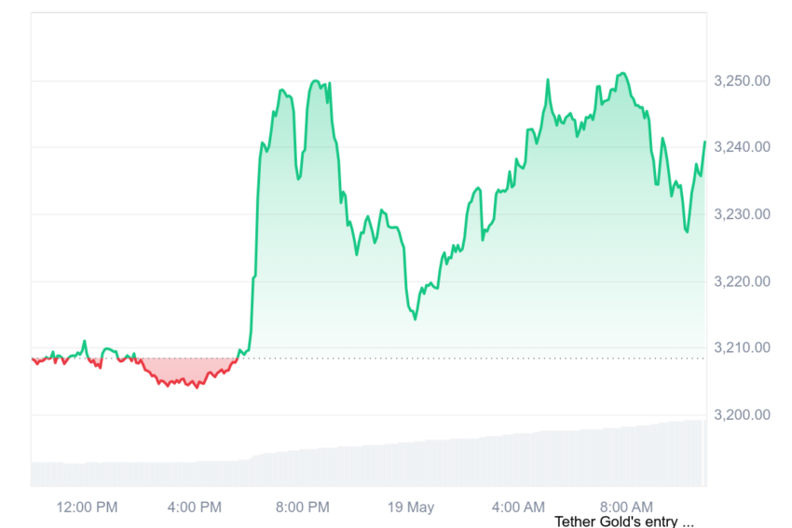Click the 19 May date axis label

pyautogui.click(x=411, y=507)
